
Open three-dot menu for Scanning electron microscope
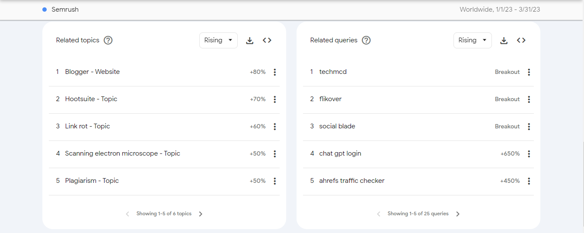(x=274, y=154)
